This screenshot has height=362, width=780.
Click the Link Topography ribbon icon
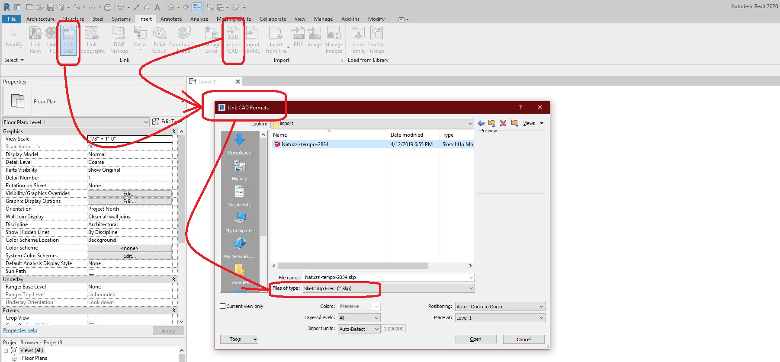coord(92,40)
